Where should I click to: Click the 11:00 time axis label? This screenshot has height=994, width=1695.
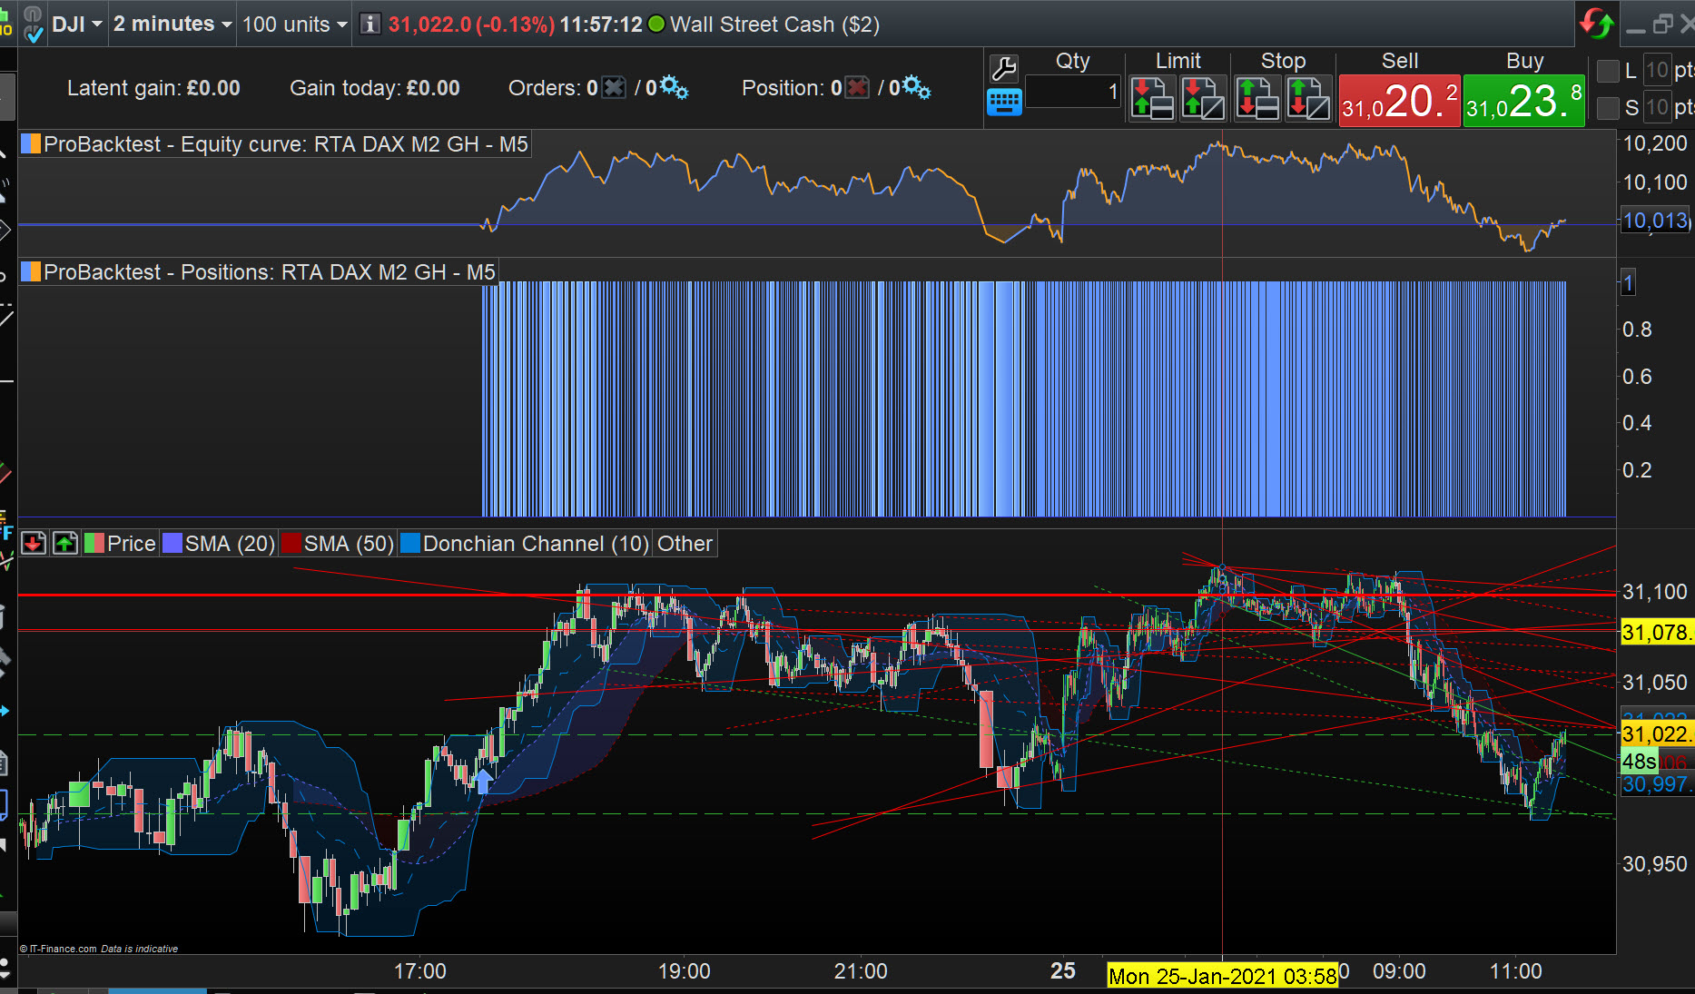click(x=1515, y=971)
